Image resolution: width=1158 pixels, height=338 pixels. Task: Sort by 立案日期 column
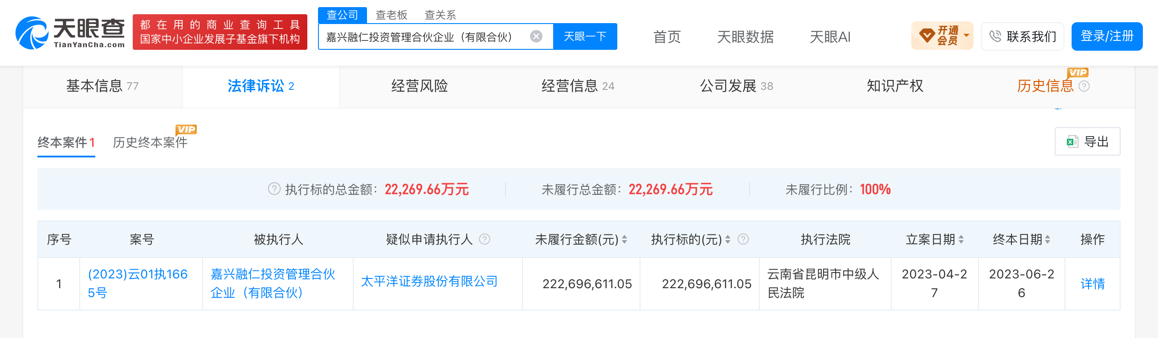[961, 240]
